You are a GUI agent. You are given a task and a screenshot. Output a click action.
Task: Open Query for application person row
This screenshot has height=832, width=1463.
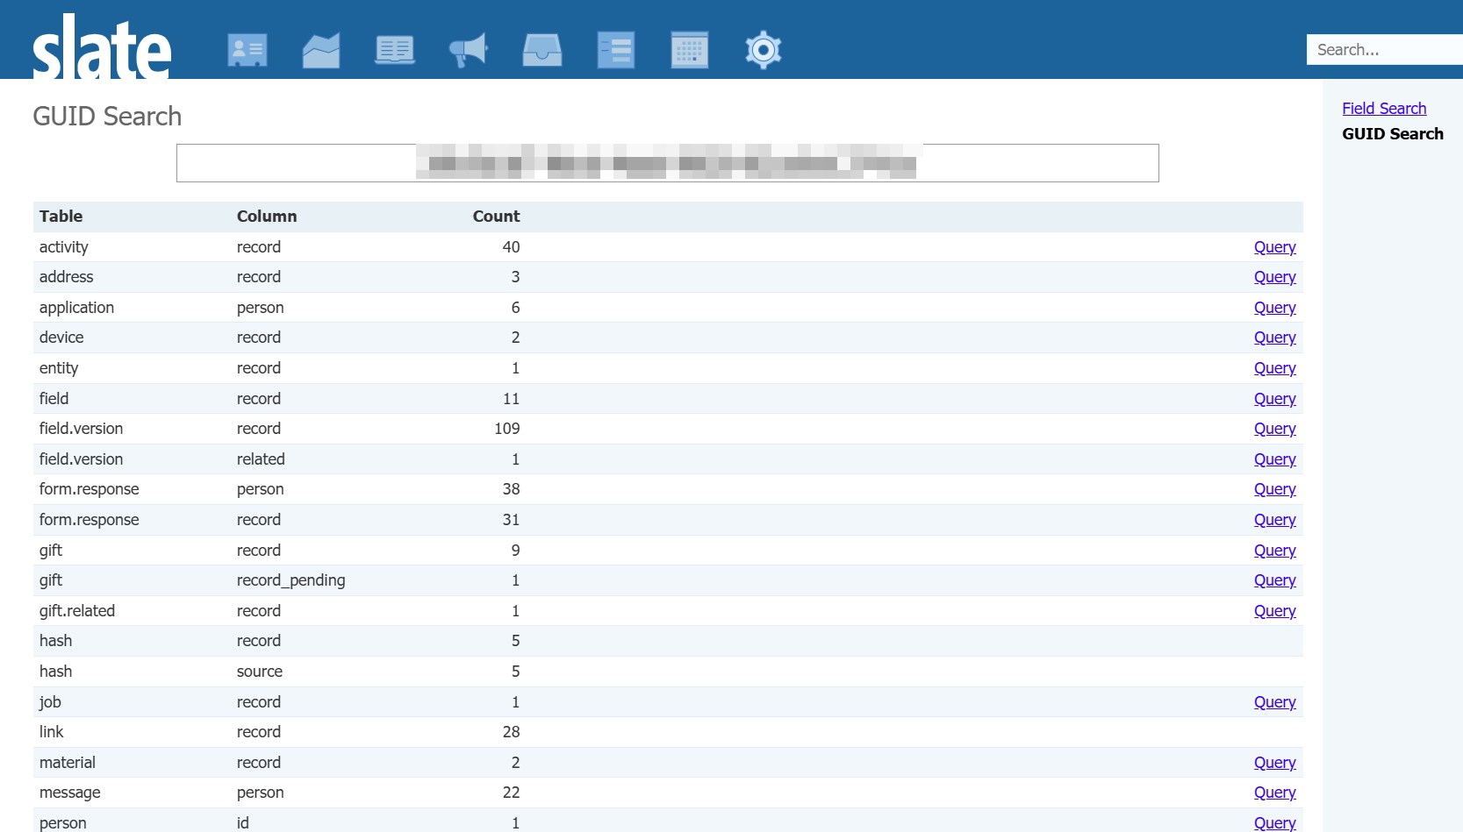1274,308
